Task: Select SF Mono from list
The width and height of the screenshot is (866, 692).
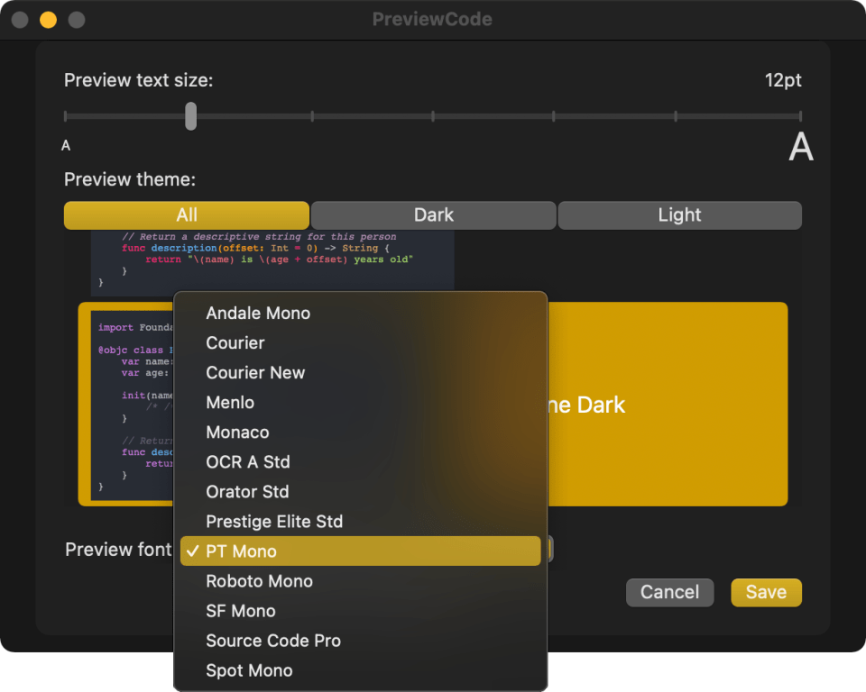Action: [241, 611]
